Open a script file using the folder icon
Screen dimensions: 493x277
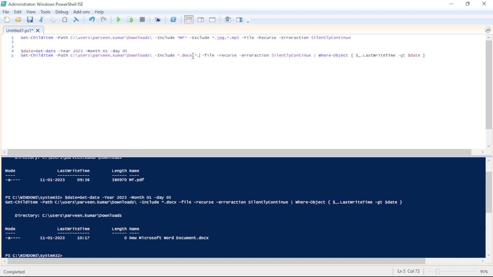click(x=18, y=20)
